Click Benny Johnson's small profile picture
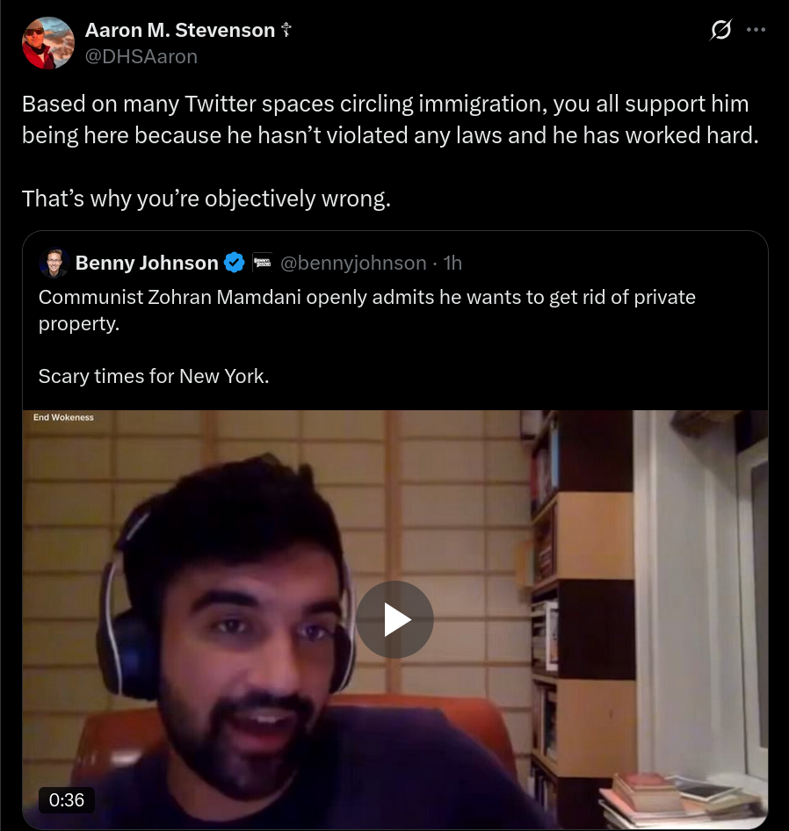The height and width of the screenshot is (831, 789). 54,263
